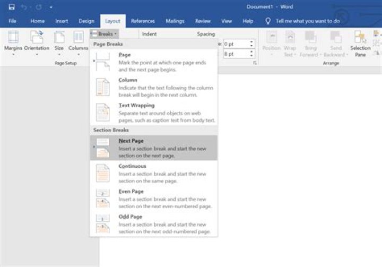Insert a Column break

tap(154, 87)
